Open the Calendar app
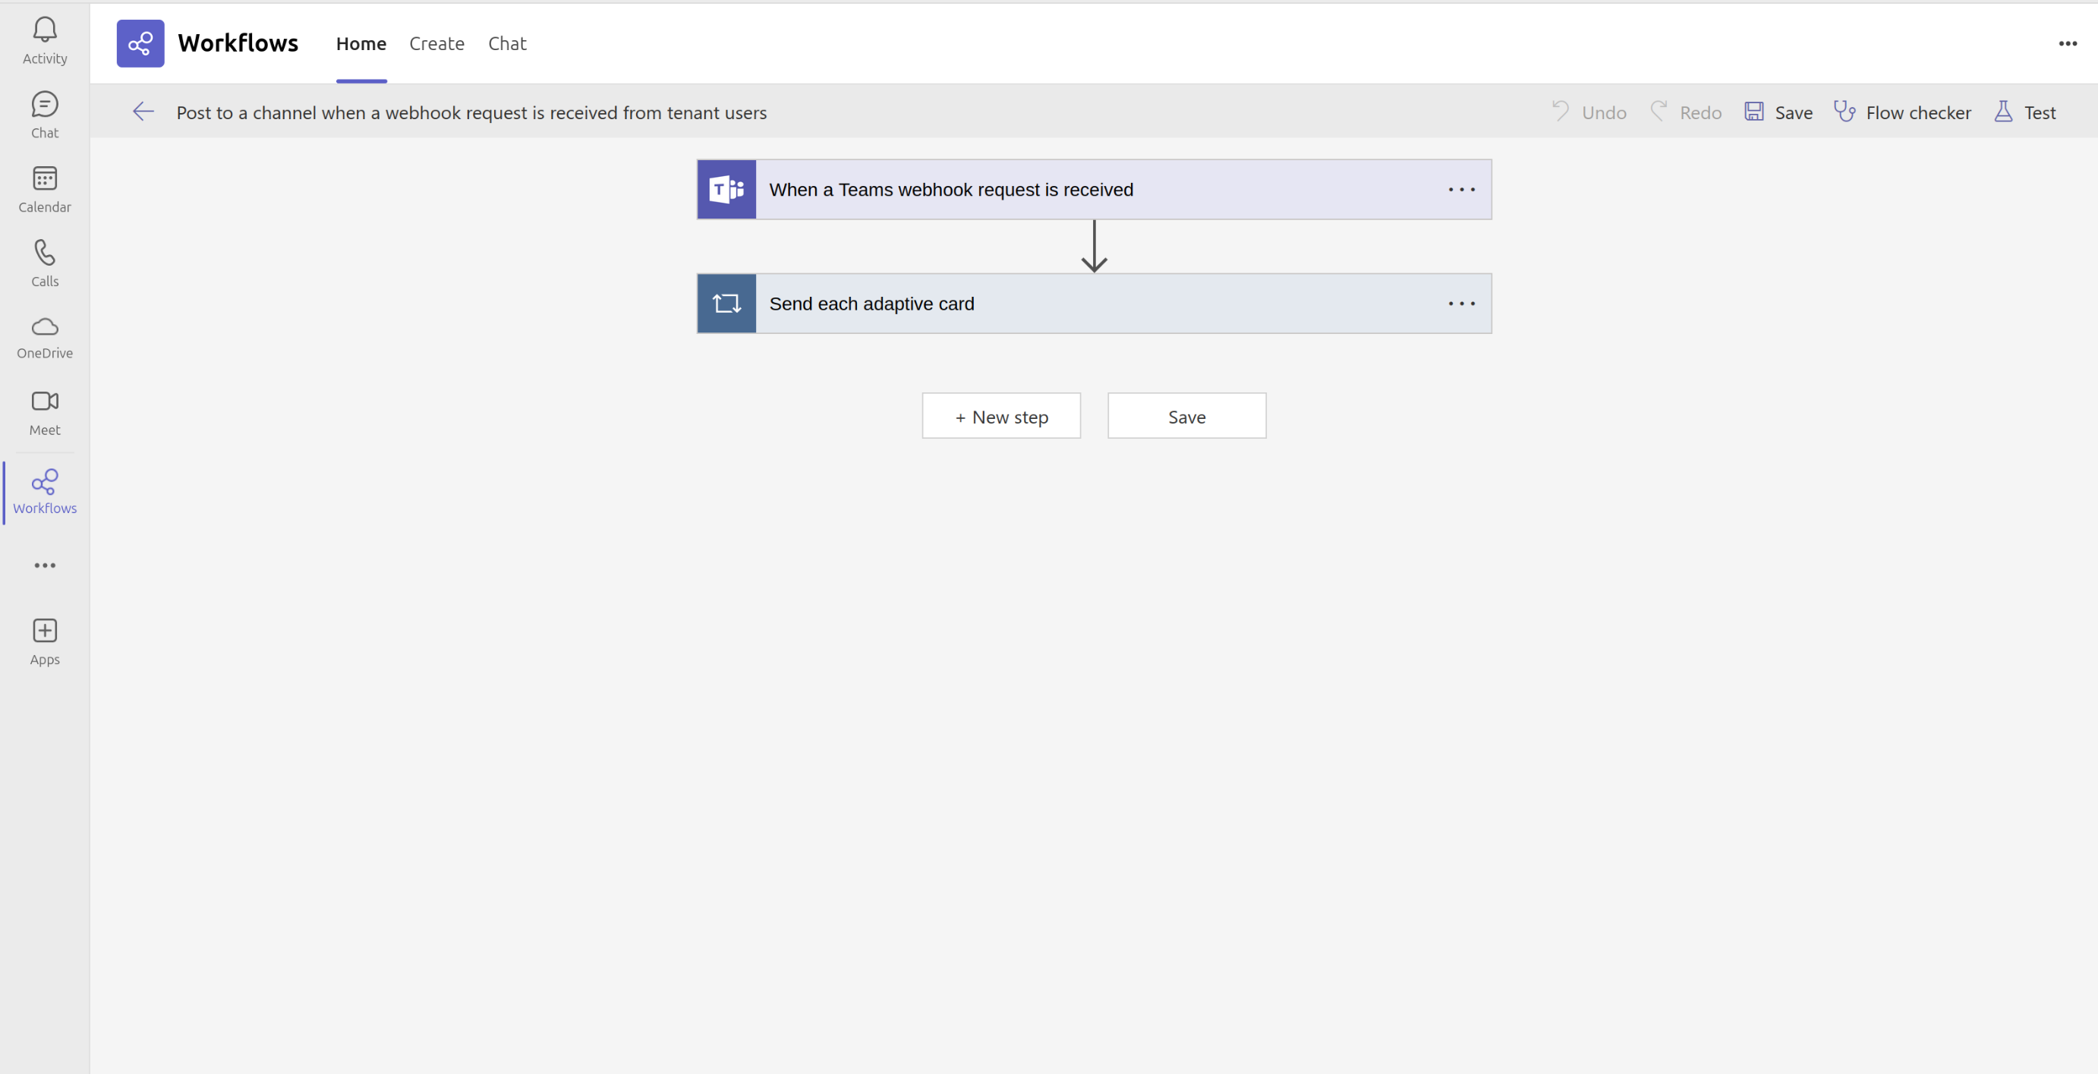Image resolution: width=2098 pixels, height=1074 pixels. (45, 188)
